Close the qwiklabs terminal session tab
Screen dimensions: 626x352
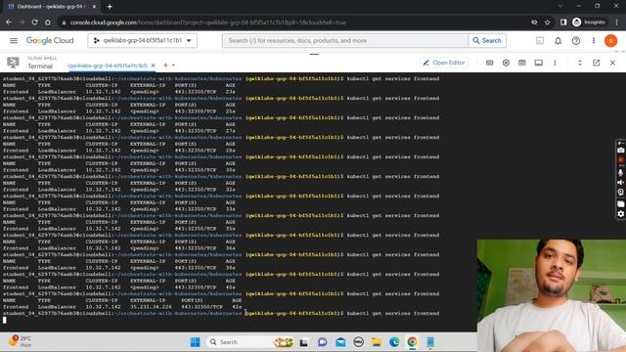click(153, 66)
